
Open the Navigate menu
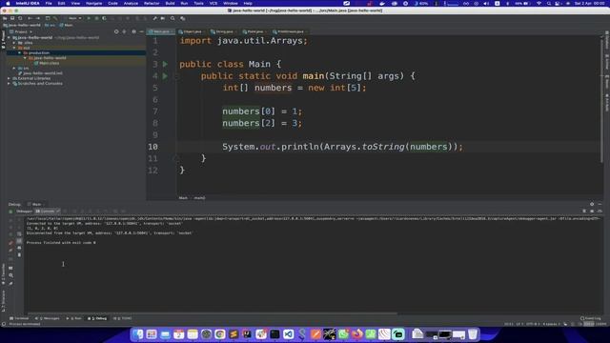click(93, 3)
